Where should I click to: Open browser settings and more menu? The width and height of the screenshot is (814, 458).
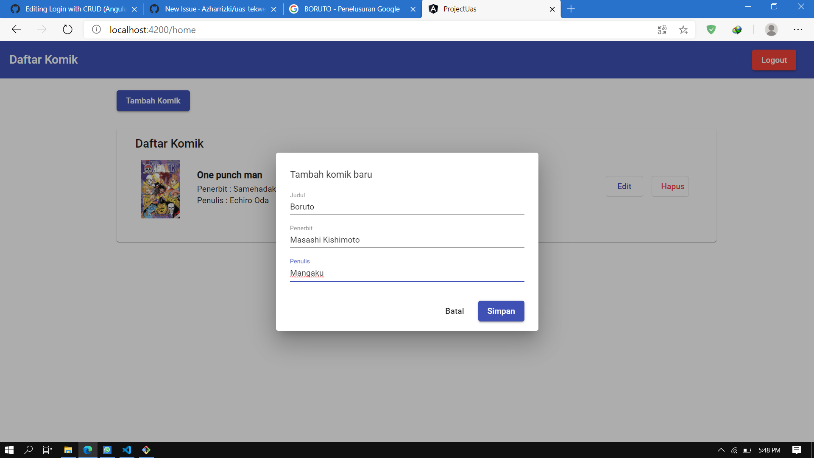(798, 30)
